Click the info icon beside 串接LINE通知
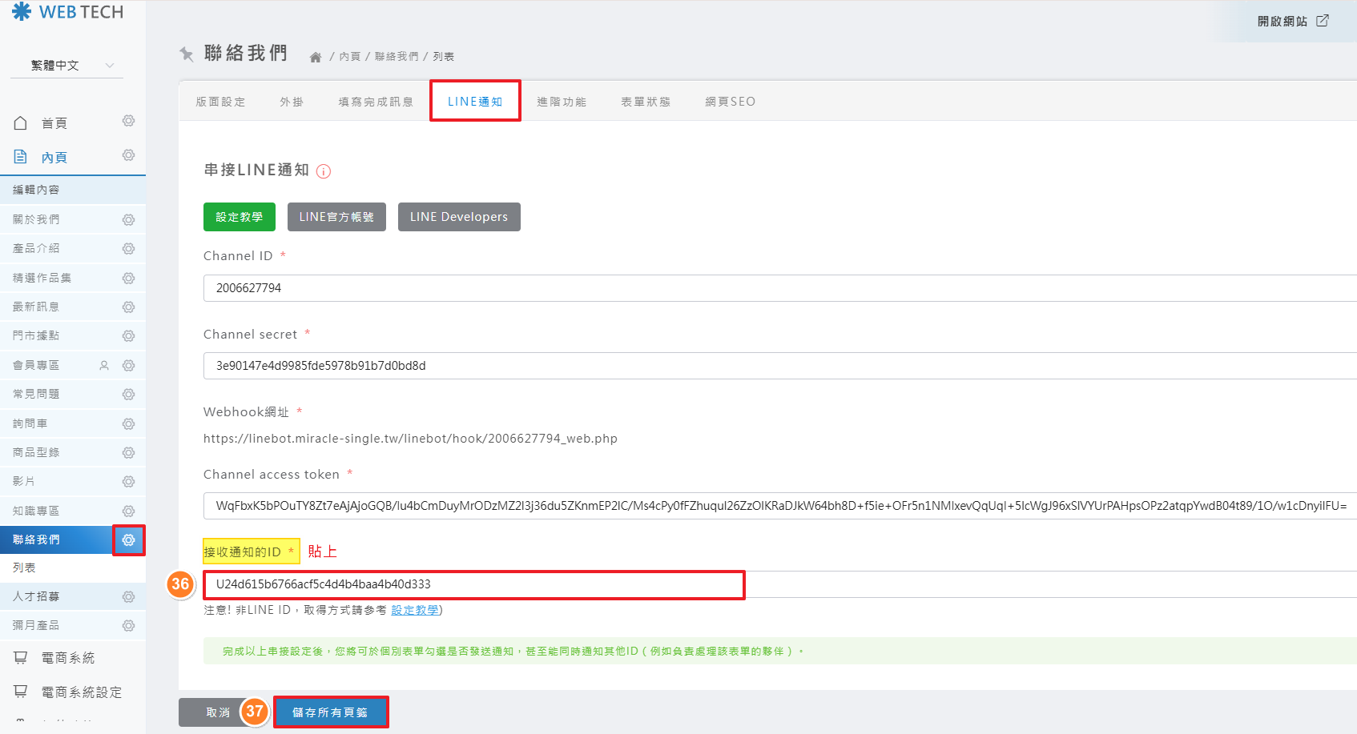 pos(324,171)
